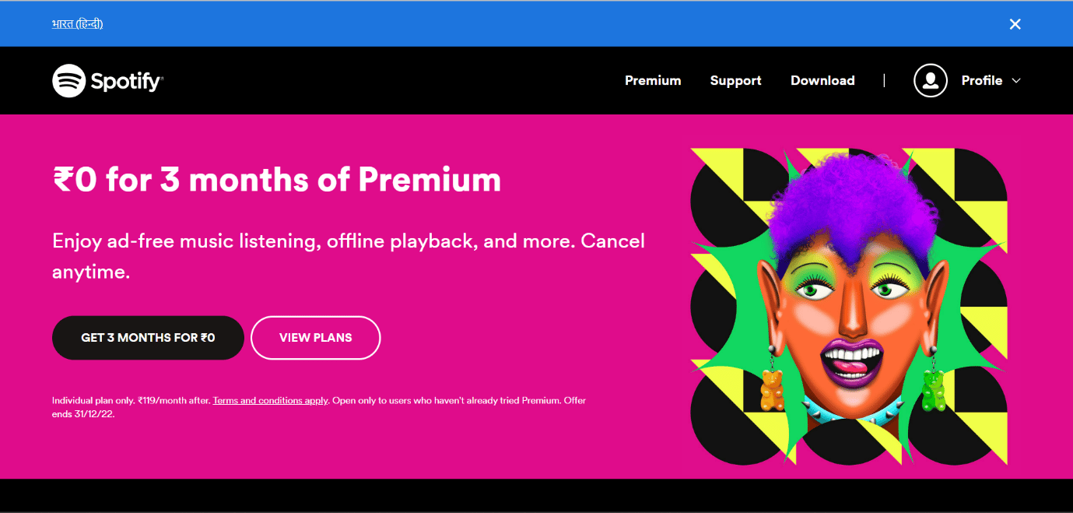Open the profile avatar icon
Viewport: 1073px width, 513px height.
tap(930, 80)
